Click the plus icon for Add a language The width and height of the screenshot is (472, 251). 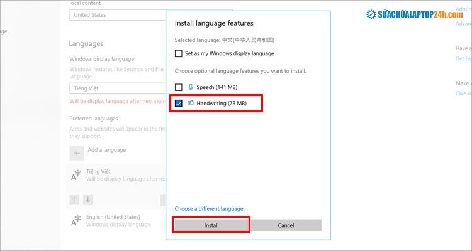point(76,152)
